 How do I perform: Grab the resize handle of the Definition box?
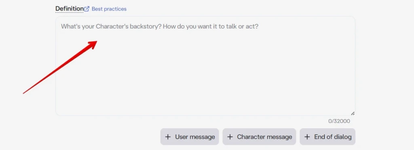(x=353, y=113)
